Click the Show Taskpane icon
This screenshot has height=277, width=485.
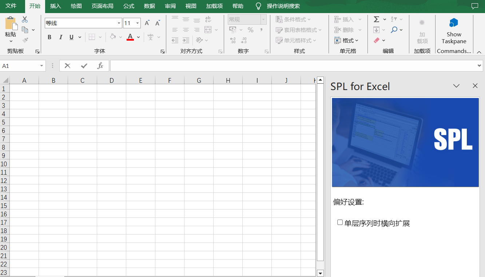[453, 23]
